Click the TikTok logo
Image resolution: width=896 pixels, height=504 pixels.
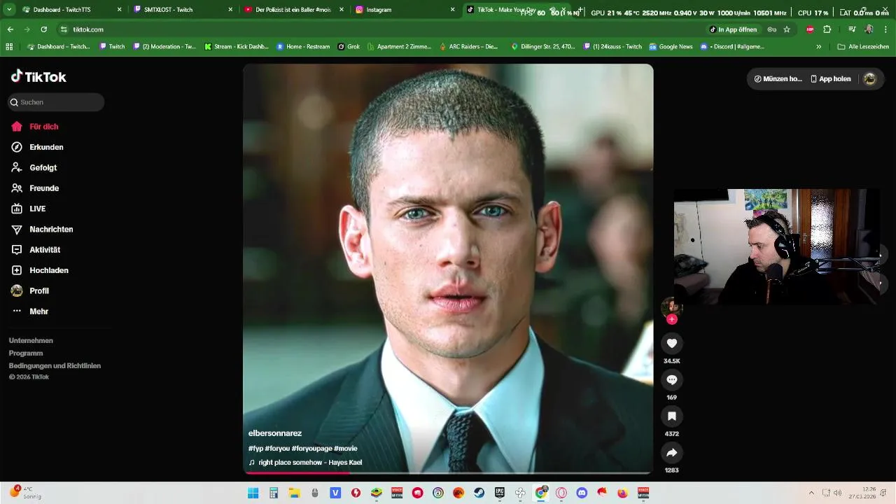[x=38, y=77]
